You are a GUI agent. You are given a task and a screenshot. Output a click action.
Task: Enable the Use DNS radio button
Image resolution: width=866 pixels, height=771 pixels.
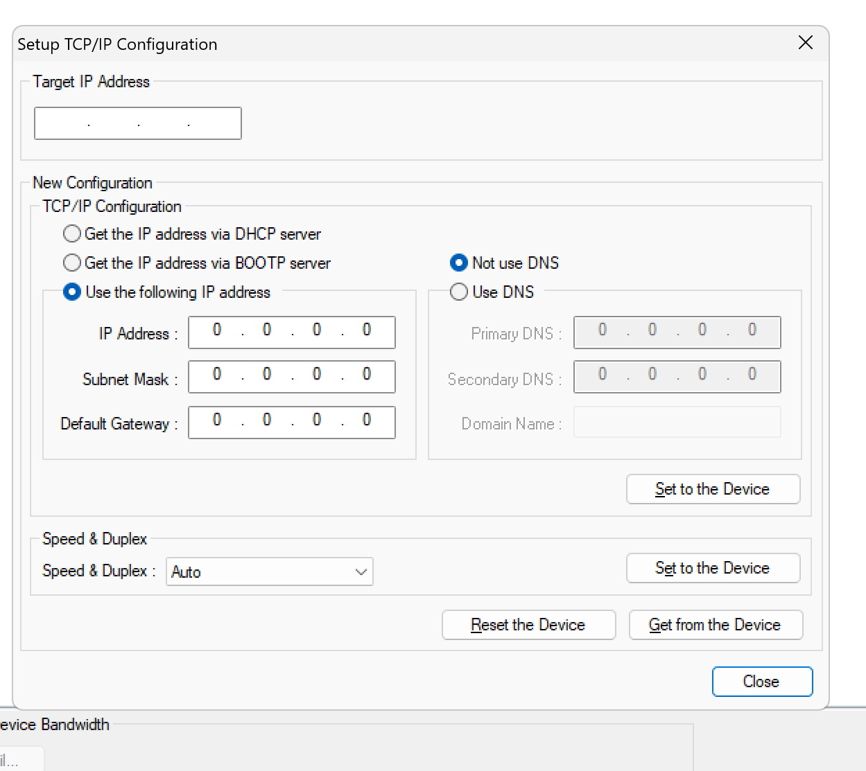(458, 292)
